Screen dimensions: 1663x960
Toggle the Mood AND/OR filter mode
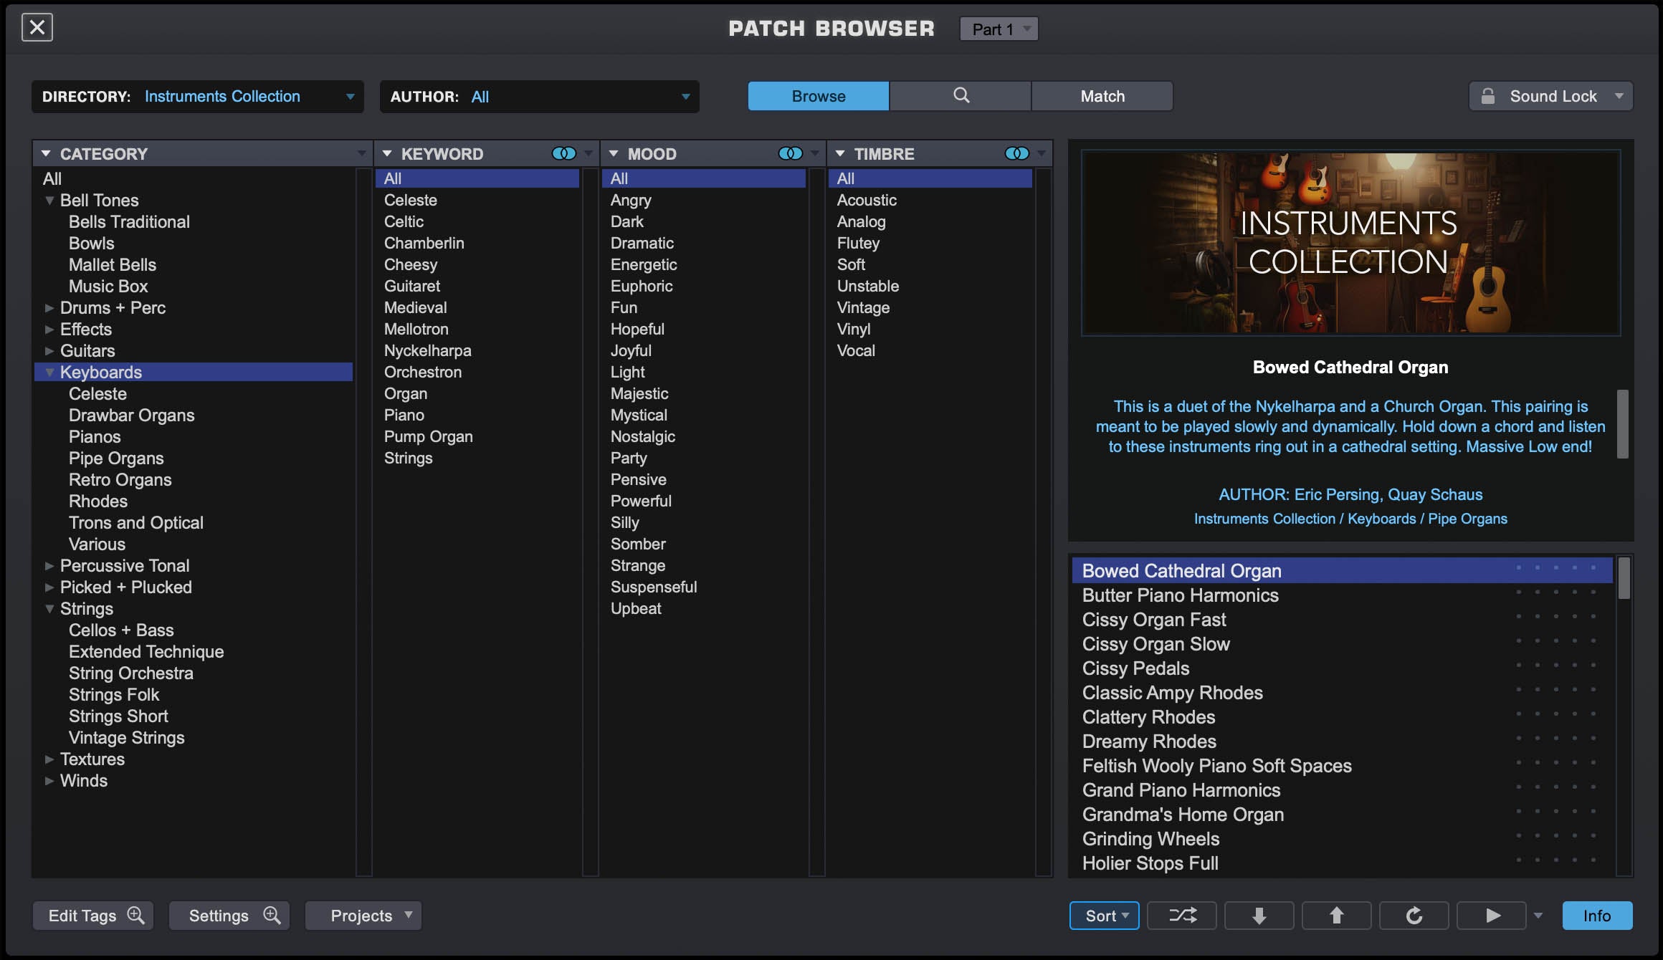tap(791, 153)
